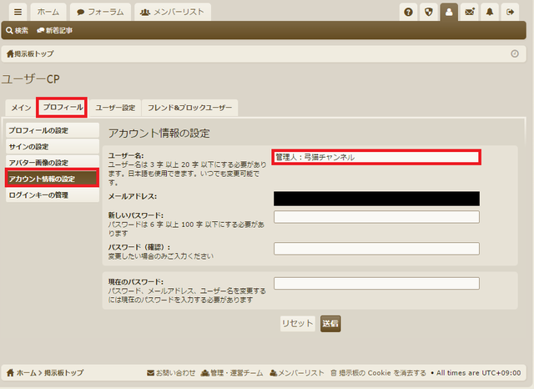534x389 pixels.
Task: Click the 検索 search link
Action: [x=17, y=31]
